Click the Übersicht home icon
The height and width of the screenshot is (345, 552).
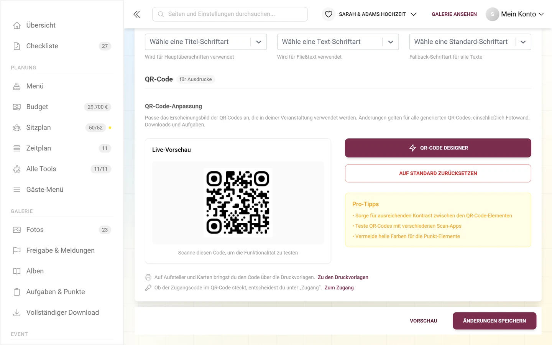click(x=17, y=25)
